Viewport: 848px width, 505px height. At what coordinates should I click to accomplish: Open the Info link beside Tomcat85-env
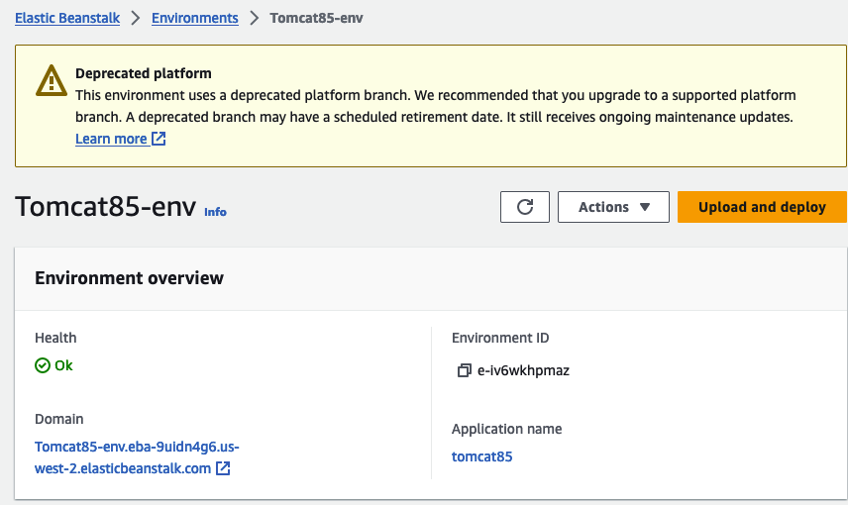(x=215, y=212)
